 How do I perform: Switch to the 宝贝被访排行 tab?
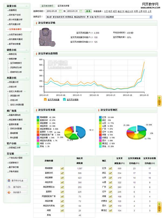click(47, 6)
